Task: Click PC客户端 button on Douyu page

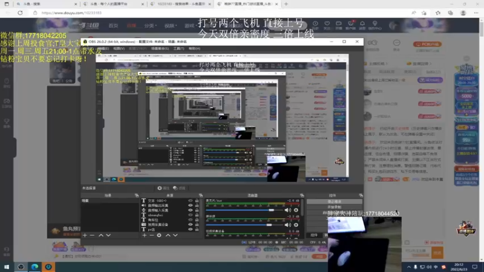Action: pos(428,44)
